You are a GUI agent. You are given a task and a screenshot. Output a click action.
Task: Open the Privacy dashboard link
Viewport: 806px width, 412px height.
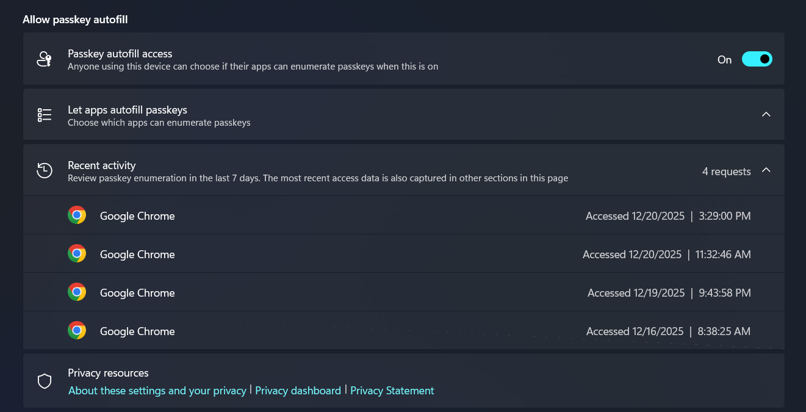pyautogui.click(x=298, y=391)
